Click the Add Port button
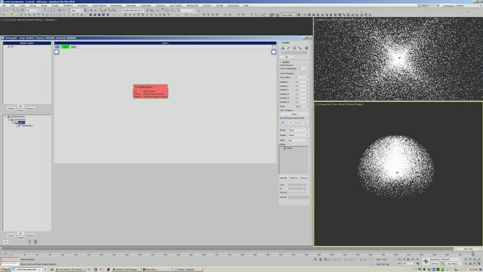This screenshot has width=483, height=272. click(293, 178)
